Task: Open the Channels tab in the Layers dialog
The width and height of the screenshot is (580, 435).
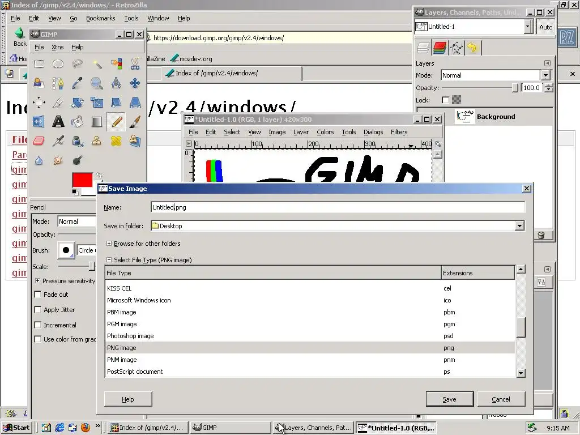Action: [x=440, y=48]
